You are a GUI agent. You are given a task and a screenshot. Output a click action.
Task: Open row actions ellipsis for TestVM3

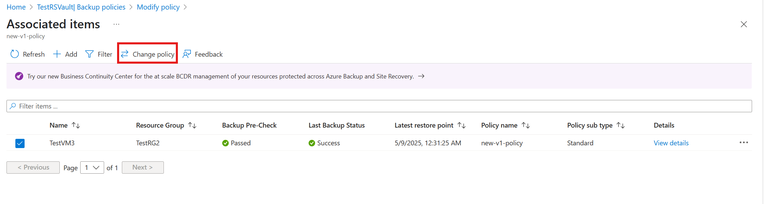pos(744,143)
